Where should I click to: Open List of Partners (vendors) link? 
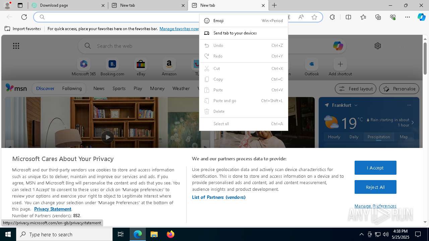pos(219,197)
